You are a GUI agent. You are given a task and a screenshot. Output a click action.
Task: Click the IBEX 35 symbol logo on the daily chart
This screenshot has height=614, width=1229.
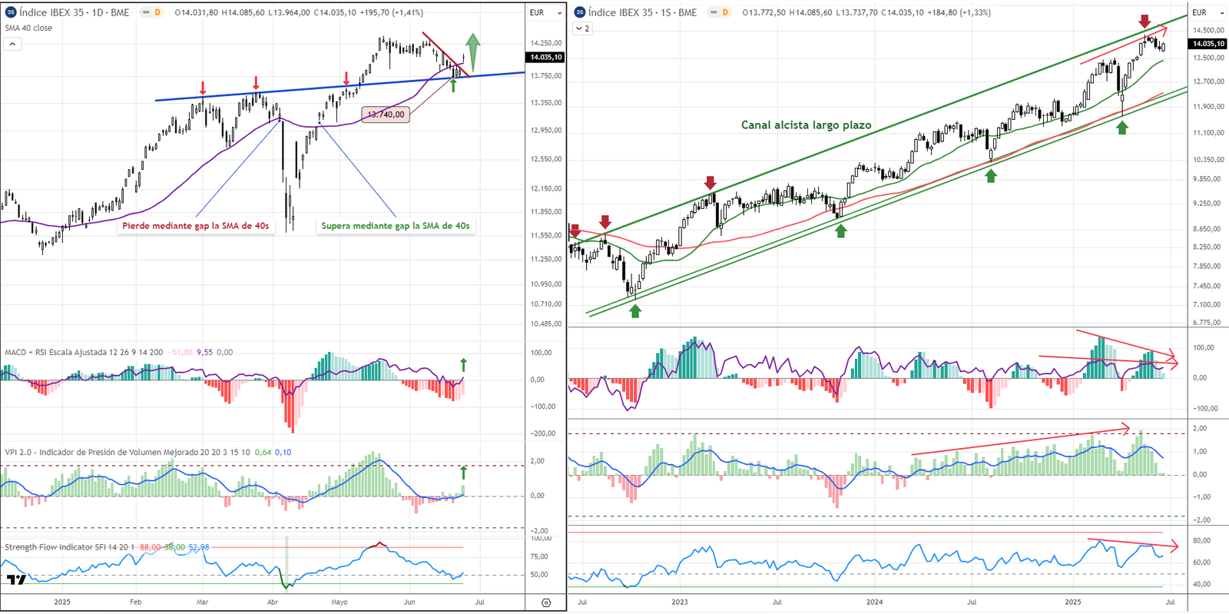(11, 12)
